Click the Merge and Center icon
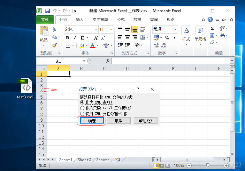Screen dimensions: 245x171 coord(143,37)
